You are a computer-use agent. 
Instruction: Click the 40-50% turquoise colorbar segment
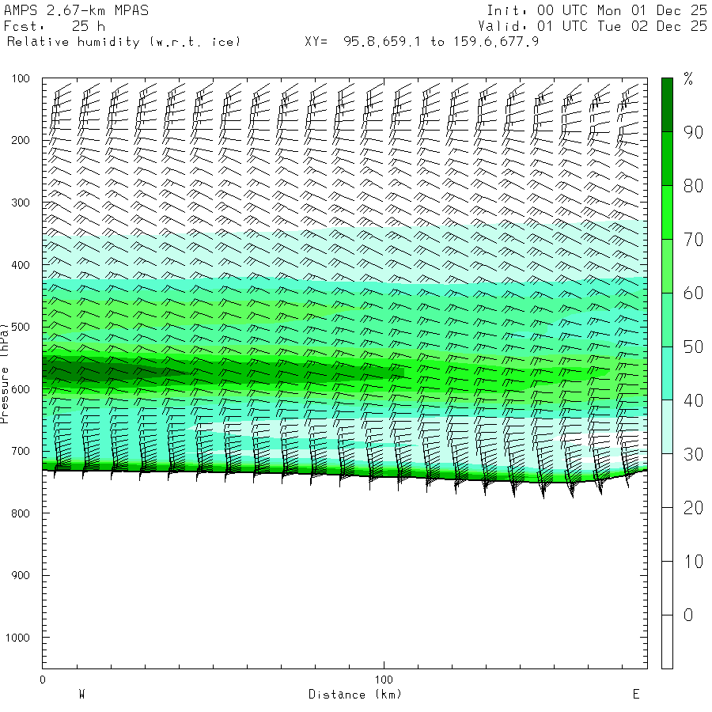point(667,373)
